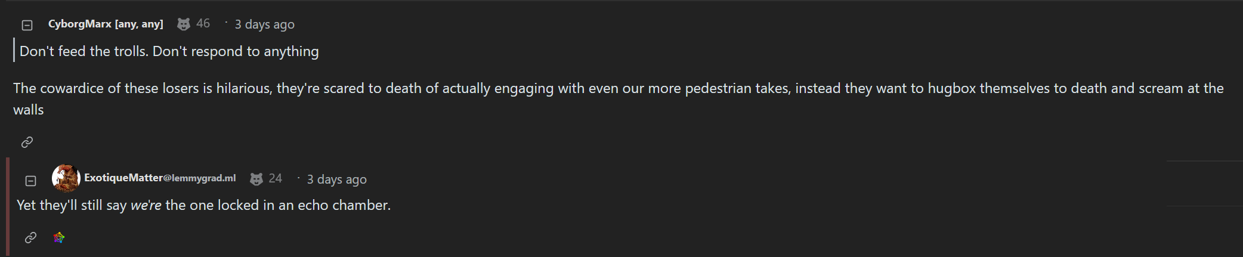Screen dimensions: 1243x257
Task: Click the score icon beside 24
Action: pyautogui.click(x=256, y=179)
